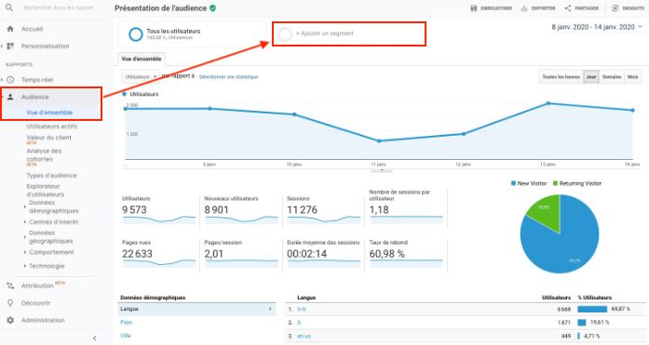Open the date range dropdown
This screenshot has width=649, height=345.
[597, 27]
